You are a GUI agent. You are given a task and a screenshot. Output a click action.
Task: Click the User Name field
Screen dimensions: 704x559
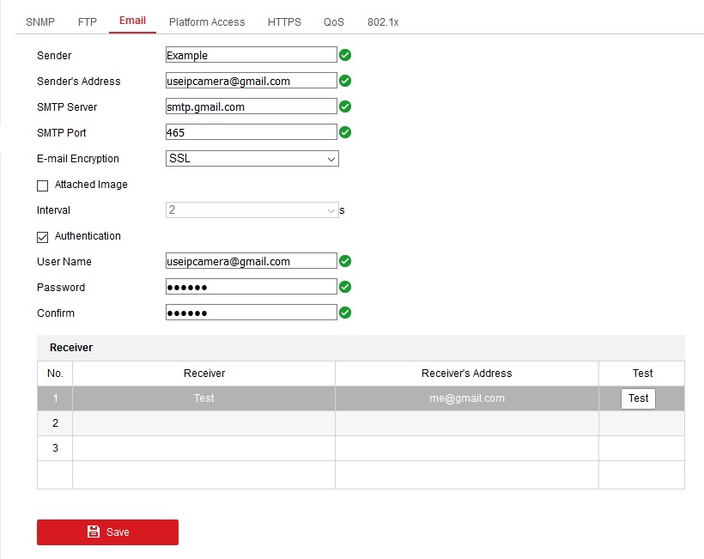251,261
